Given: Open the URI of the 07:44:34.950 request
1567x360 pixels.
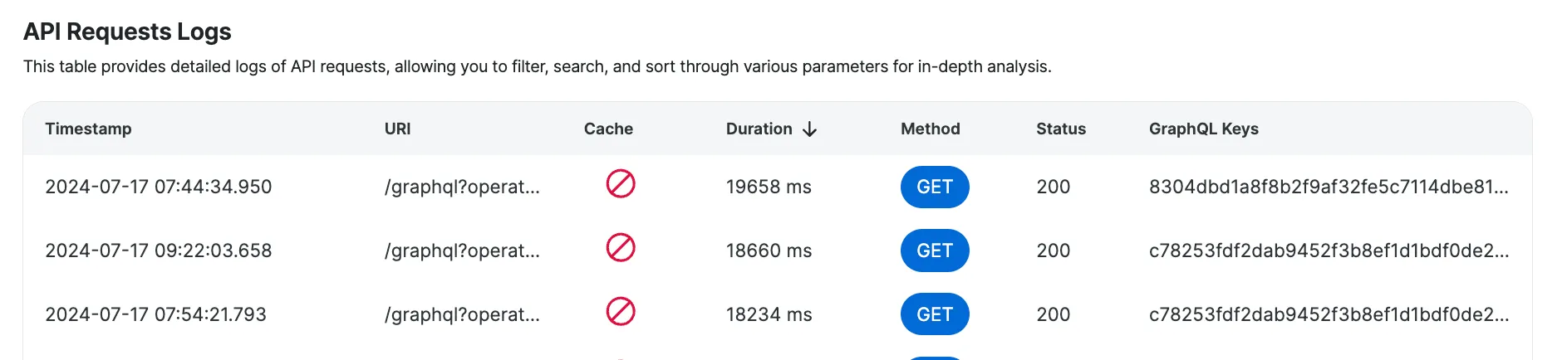Looking at the screenshot, I should [x=462, y=187].
